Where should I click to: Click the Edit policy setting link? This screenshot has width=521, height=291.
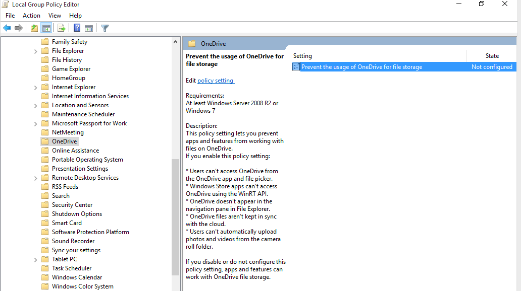coord(216,81)
